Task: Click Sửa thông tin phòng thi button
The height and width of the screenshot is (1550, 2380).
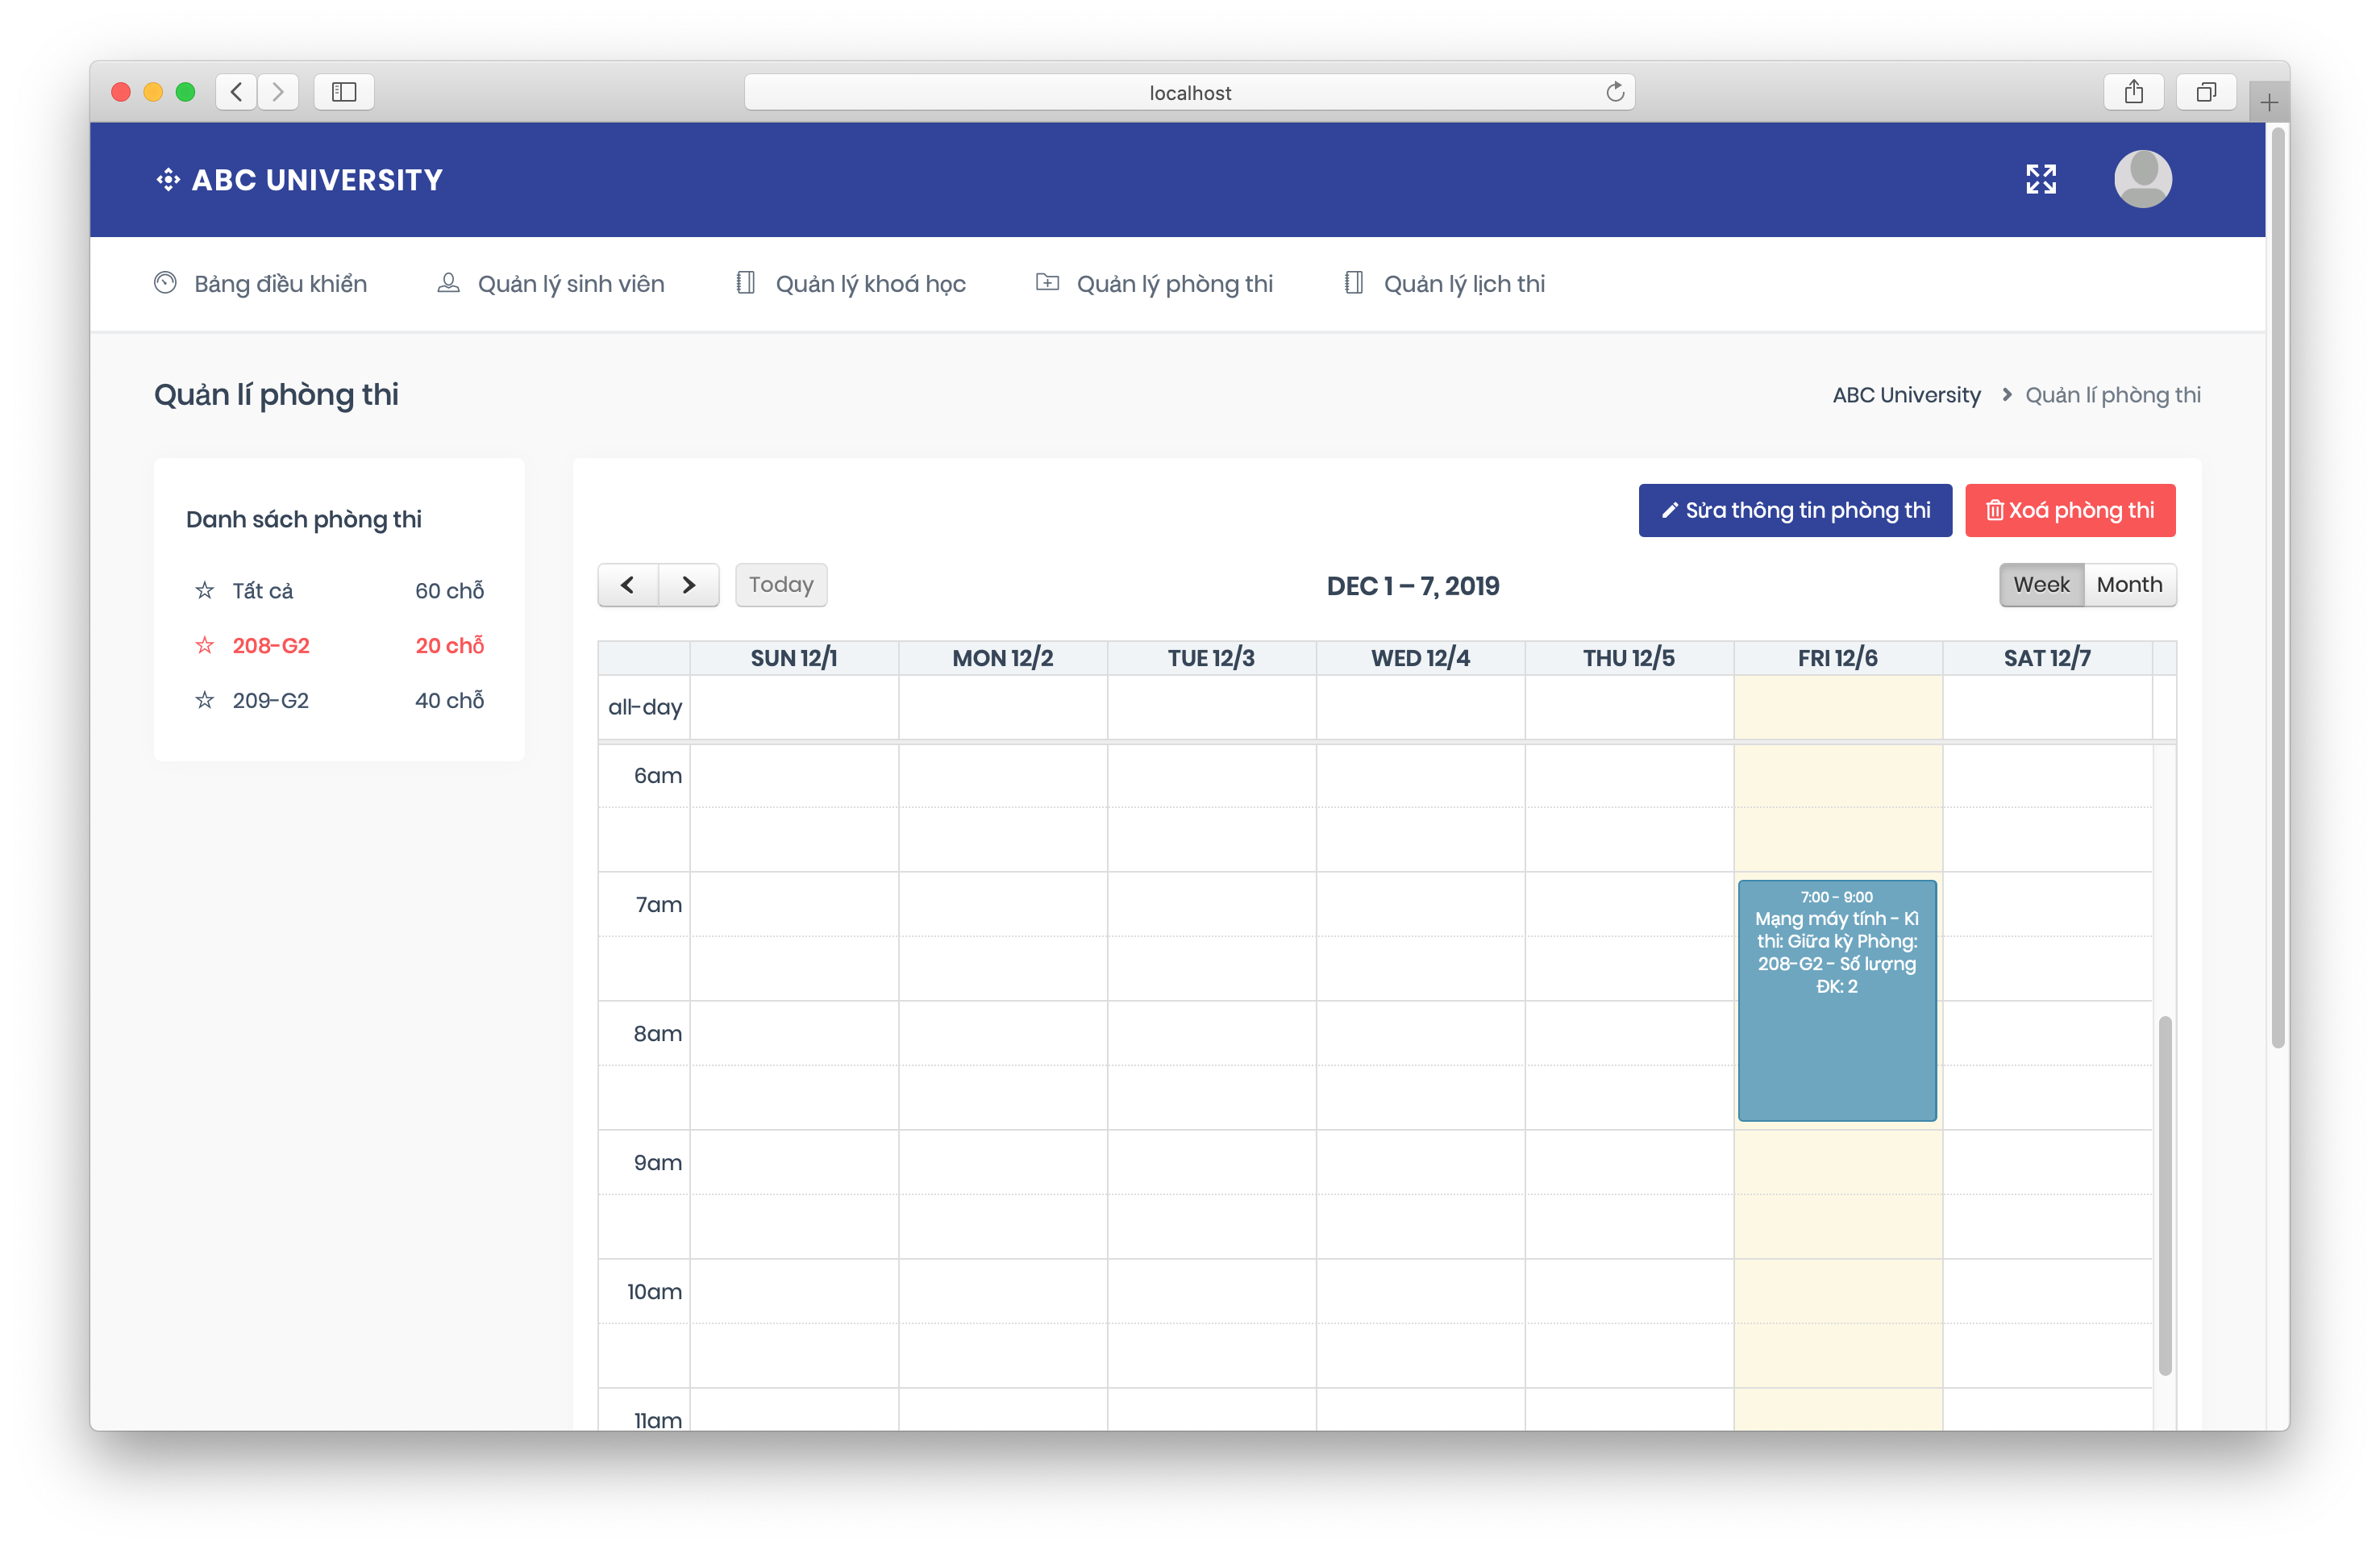Action: 1795,510
